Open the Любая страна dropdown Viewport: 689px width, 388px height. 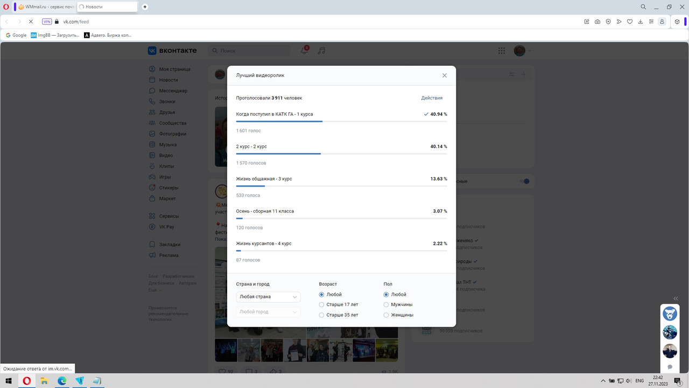pyautogui.click(x=268, y=297)
